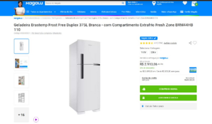Share this product via share icon

pyautogui.click(x=190, y=43)
